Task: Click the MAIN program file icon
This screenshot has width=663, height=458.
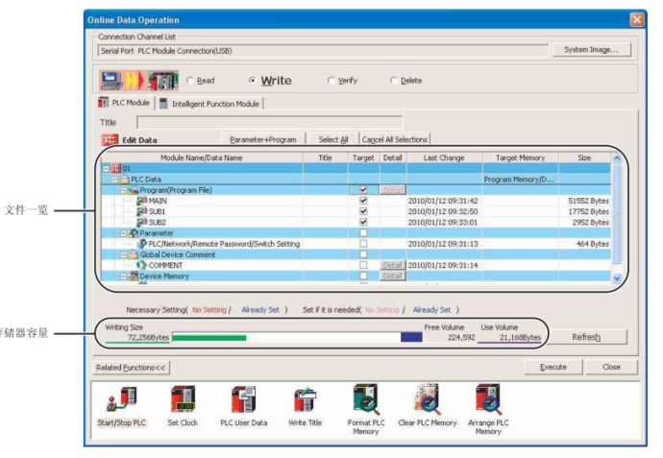Action: tap(142, 201)
